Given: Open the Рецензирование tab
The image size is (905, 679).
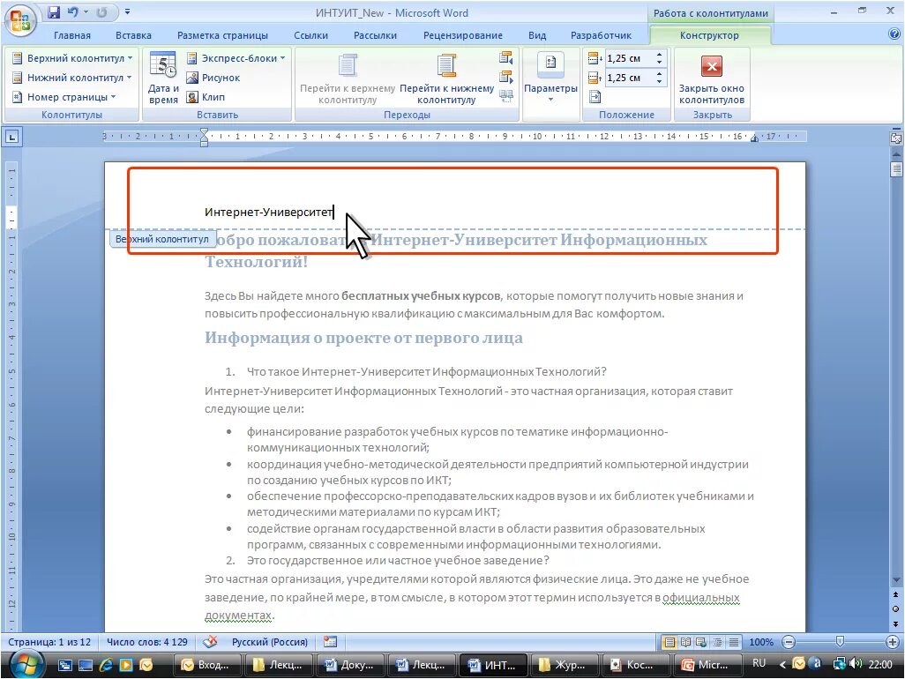Looking at the screenshot, I should pos(463,35).
